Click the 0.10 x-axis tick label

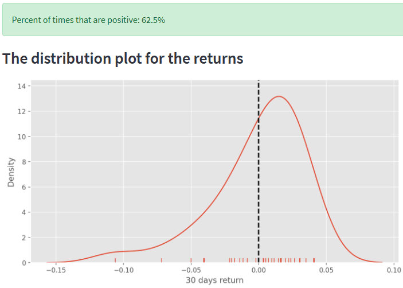[x=394, y=270]
